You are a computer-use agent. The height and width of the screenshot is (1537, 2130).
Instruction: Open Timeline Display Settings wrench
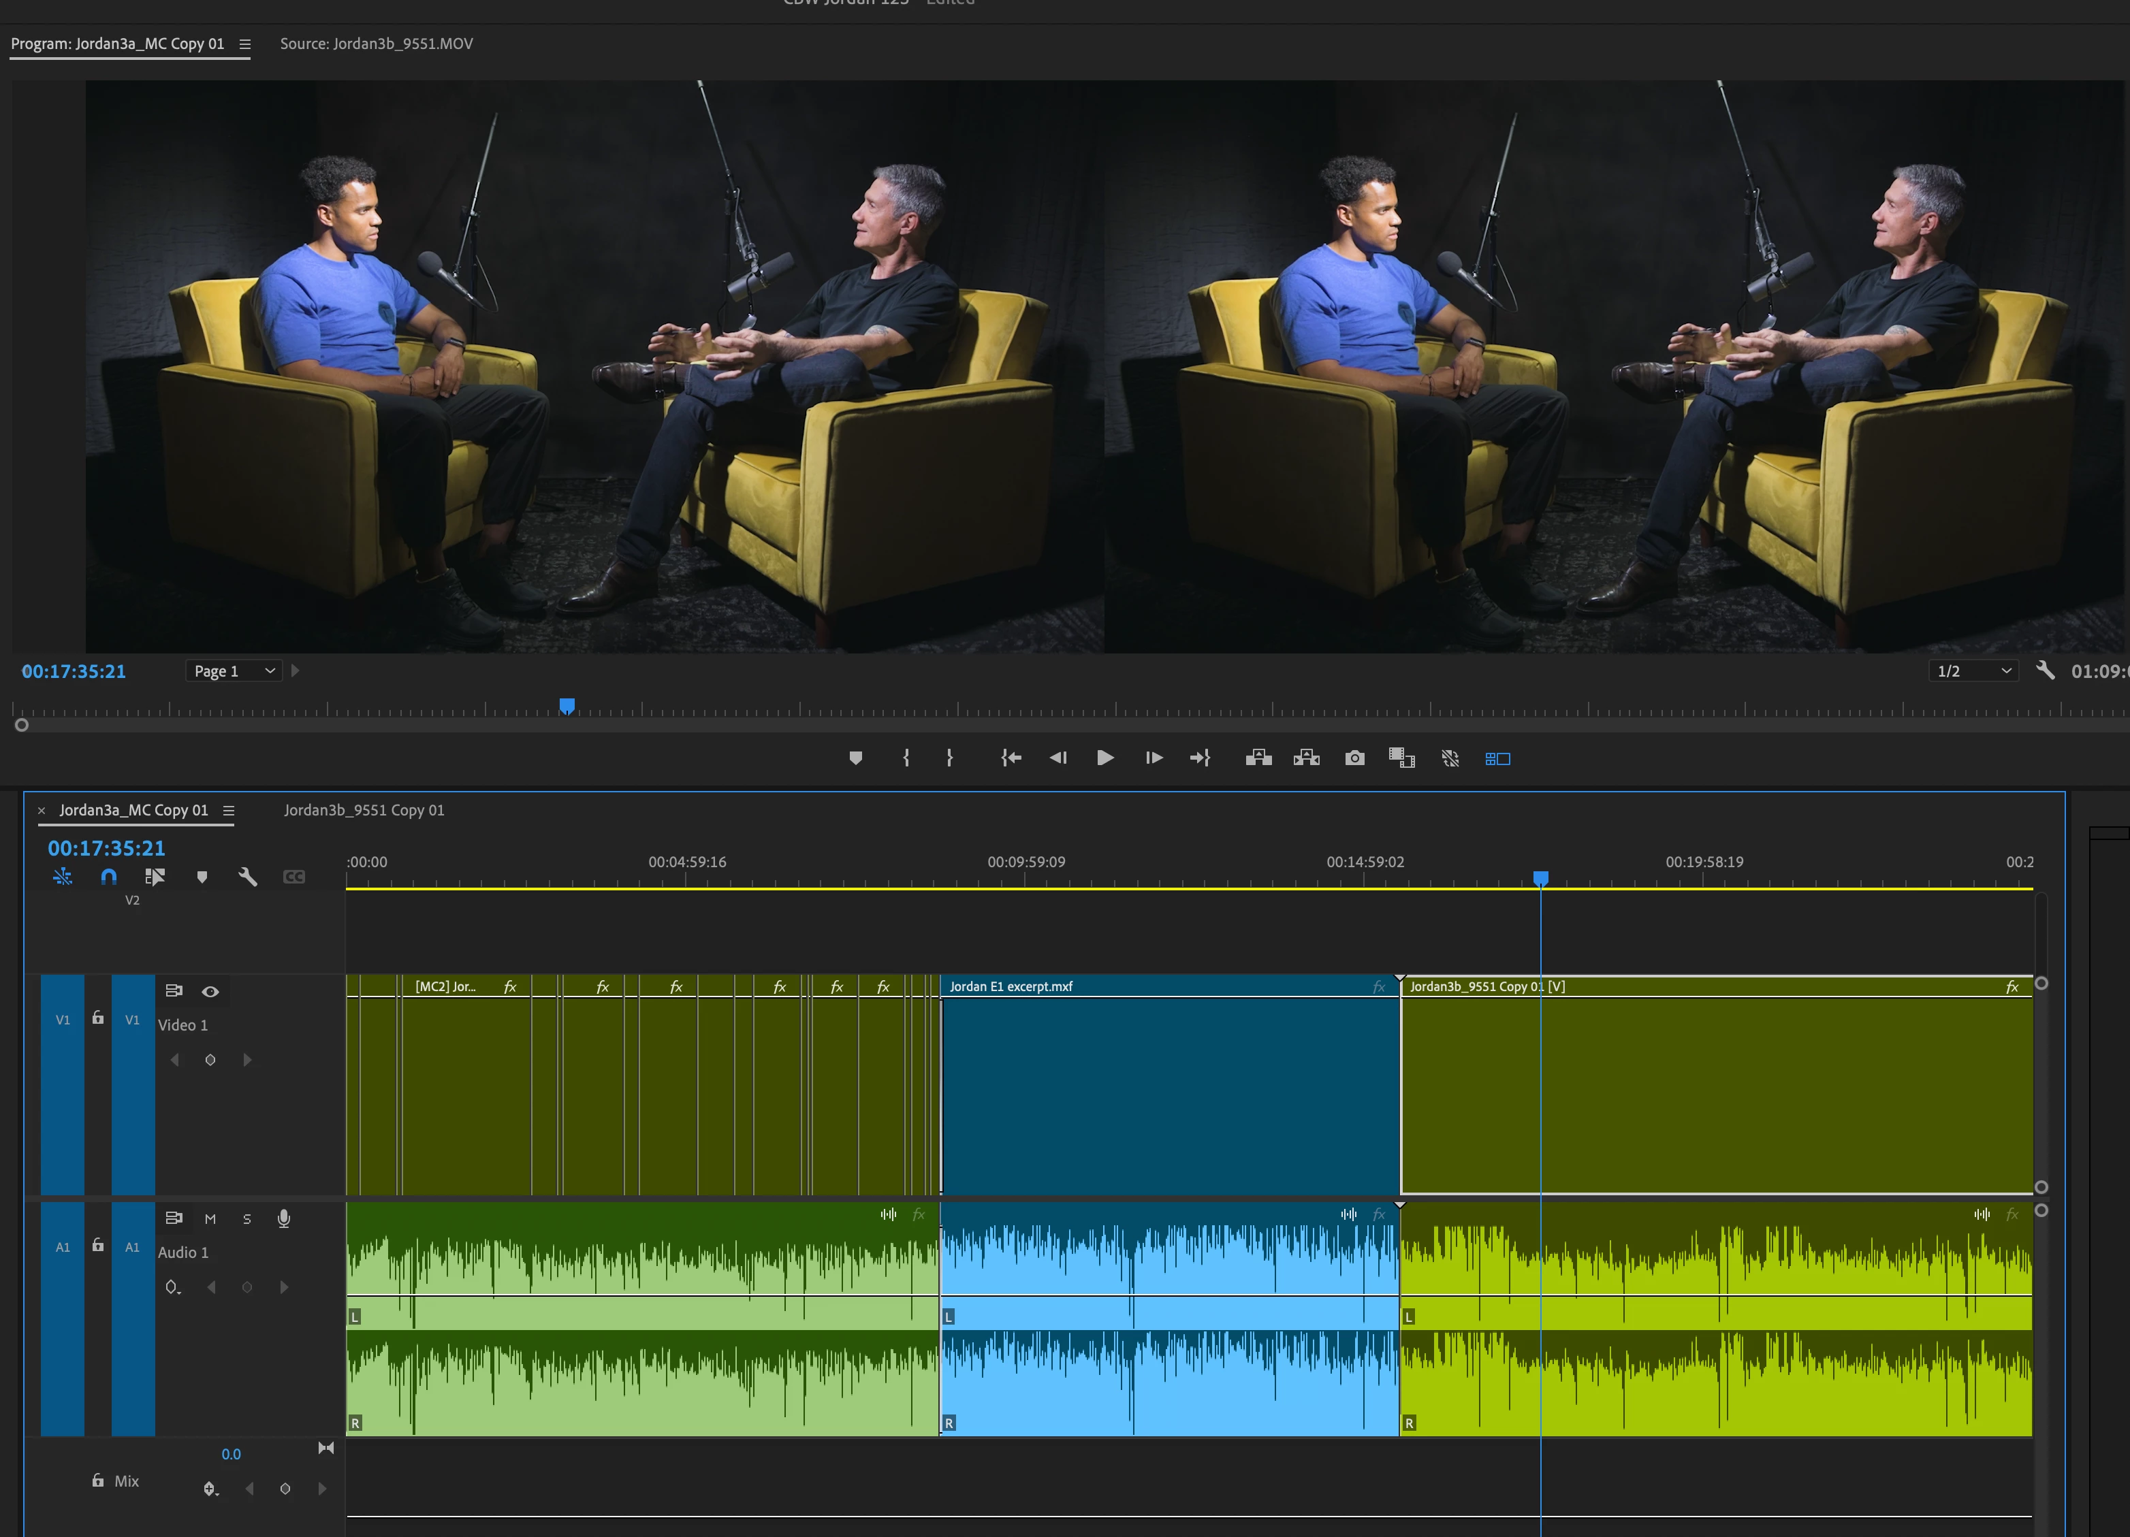[x=248, y=876]
